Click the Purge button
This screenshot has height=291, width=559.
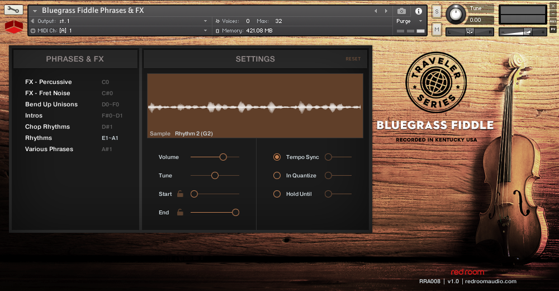[x=404, y=21]
